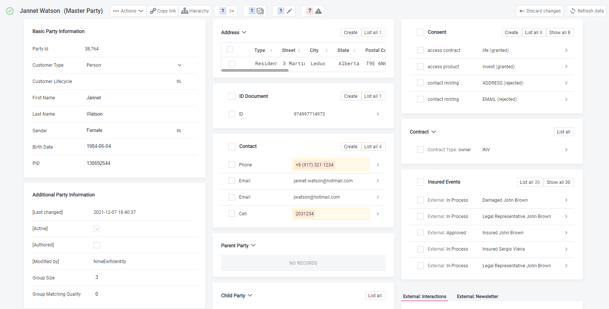This screenshot has width=609, height=309.
Task: Click the Address table horizontal scrollbar
Action: [255, 71]
